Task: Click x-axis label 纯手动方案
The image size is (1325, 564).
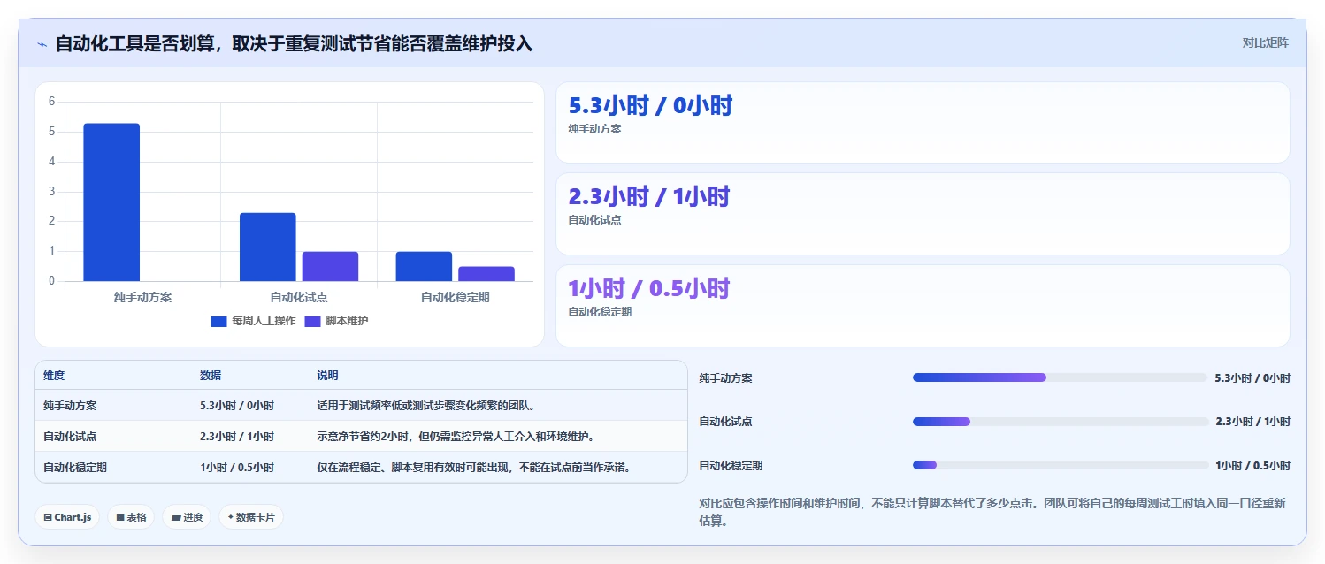Action: coord(142,298)
